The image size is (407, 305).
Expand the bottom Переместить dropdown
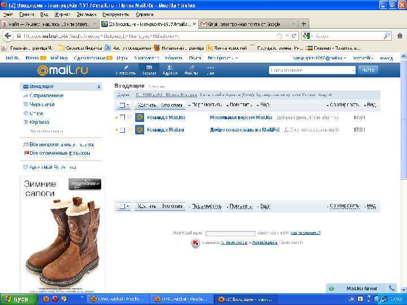(205, 206)
